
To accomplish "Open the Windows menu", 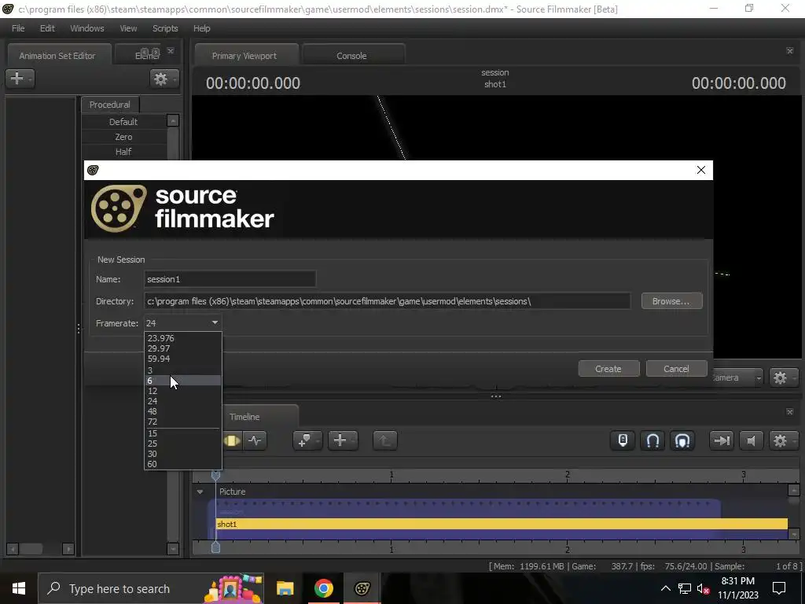I will click(86, 28).
